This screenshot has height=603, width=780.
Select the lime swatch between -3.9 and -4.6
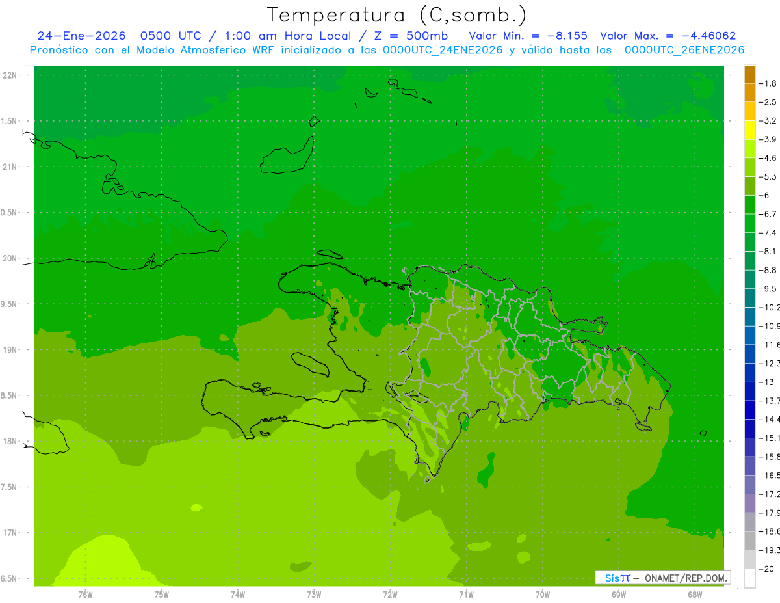[749, 149]
